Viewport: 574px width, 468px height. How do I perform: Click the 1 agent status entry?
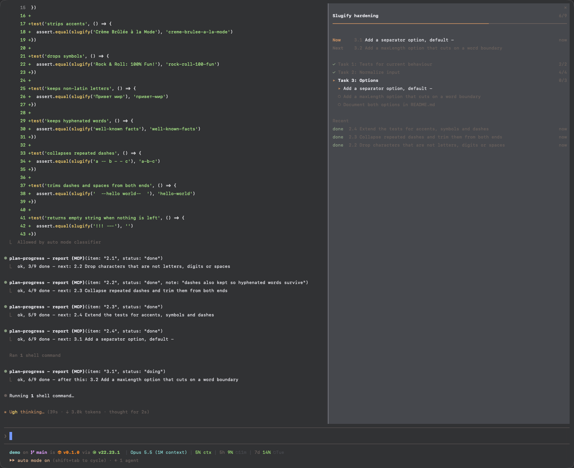[129, 461]
